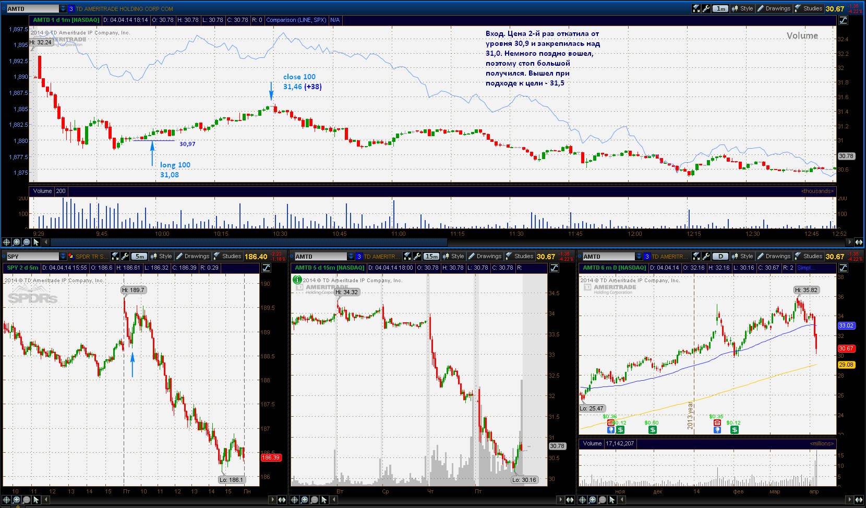The image size is (866, 508).
Task: Expand chart view icon at bottom right of top chart
Action: tap(858, 242)
